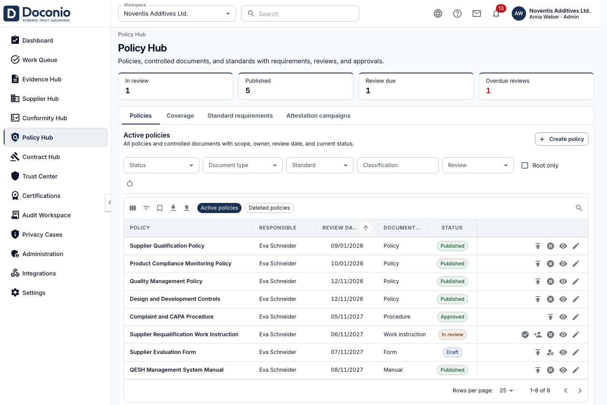This screenshot has height=405, width=607.
Task: Edit Supplier Qualification Policy with pencil icon
Action: coord(576,246)
